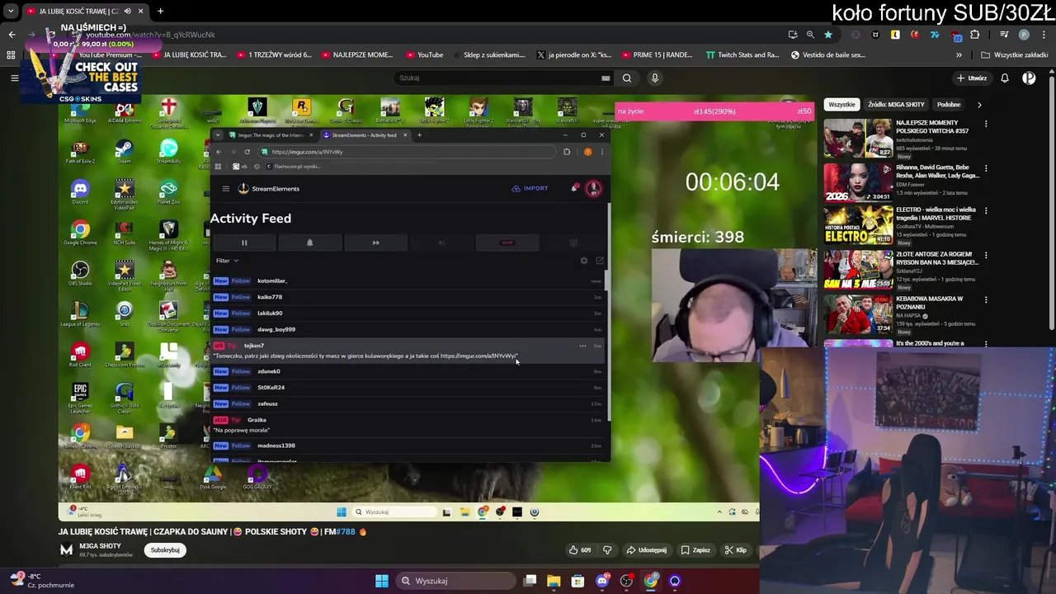Open the 'NAJLEPSZE MOME...' bookmark
The height and width of the screenshot is (594, 1056).
coord(357,55)
